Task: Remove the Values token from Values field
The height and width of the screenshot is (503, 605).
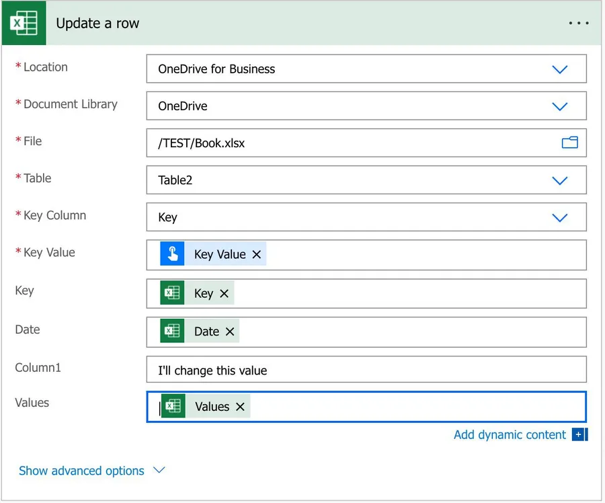Action: [x=240, y=406]
